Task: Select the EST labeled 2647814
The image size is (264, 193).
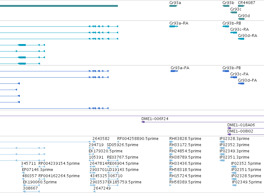Action: [x=98, y=163]
